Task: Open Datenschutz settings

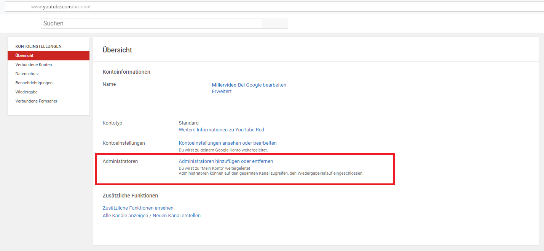Action: (27, 74)
